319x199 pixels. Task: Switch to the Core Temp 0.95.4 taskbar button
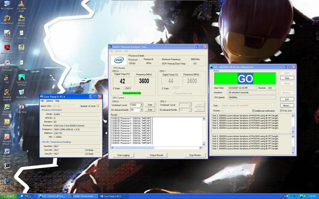click(113, 197)
